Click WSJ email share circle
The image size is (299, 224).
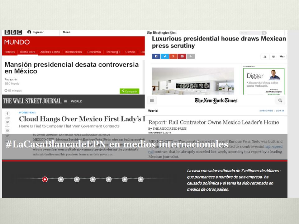pyautogui.click(x=7, y=130)
